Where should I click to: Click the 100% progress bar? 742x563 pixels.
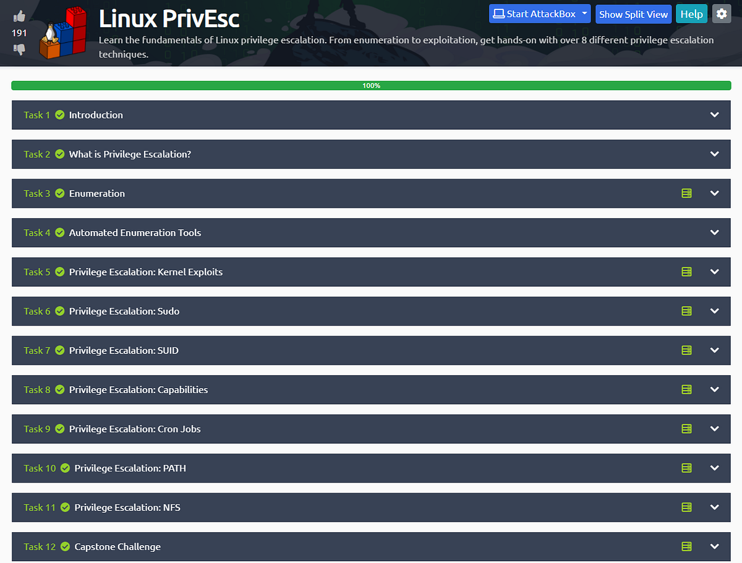tap(371, 85)
